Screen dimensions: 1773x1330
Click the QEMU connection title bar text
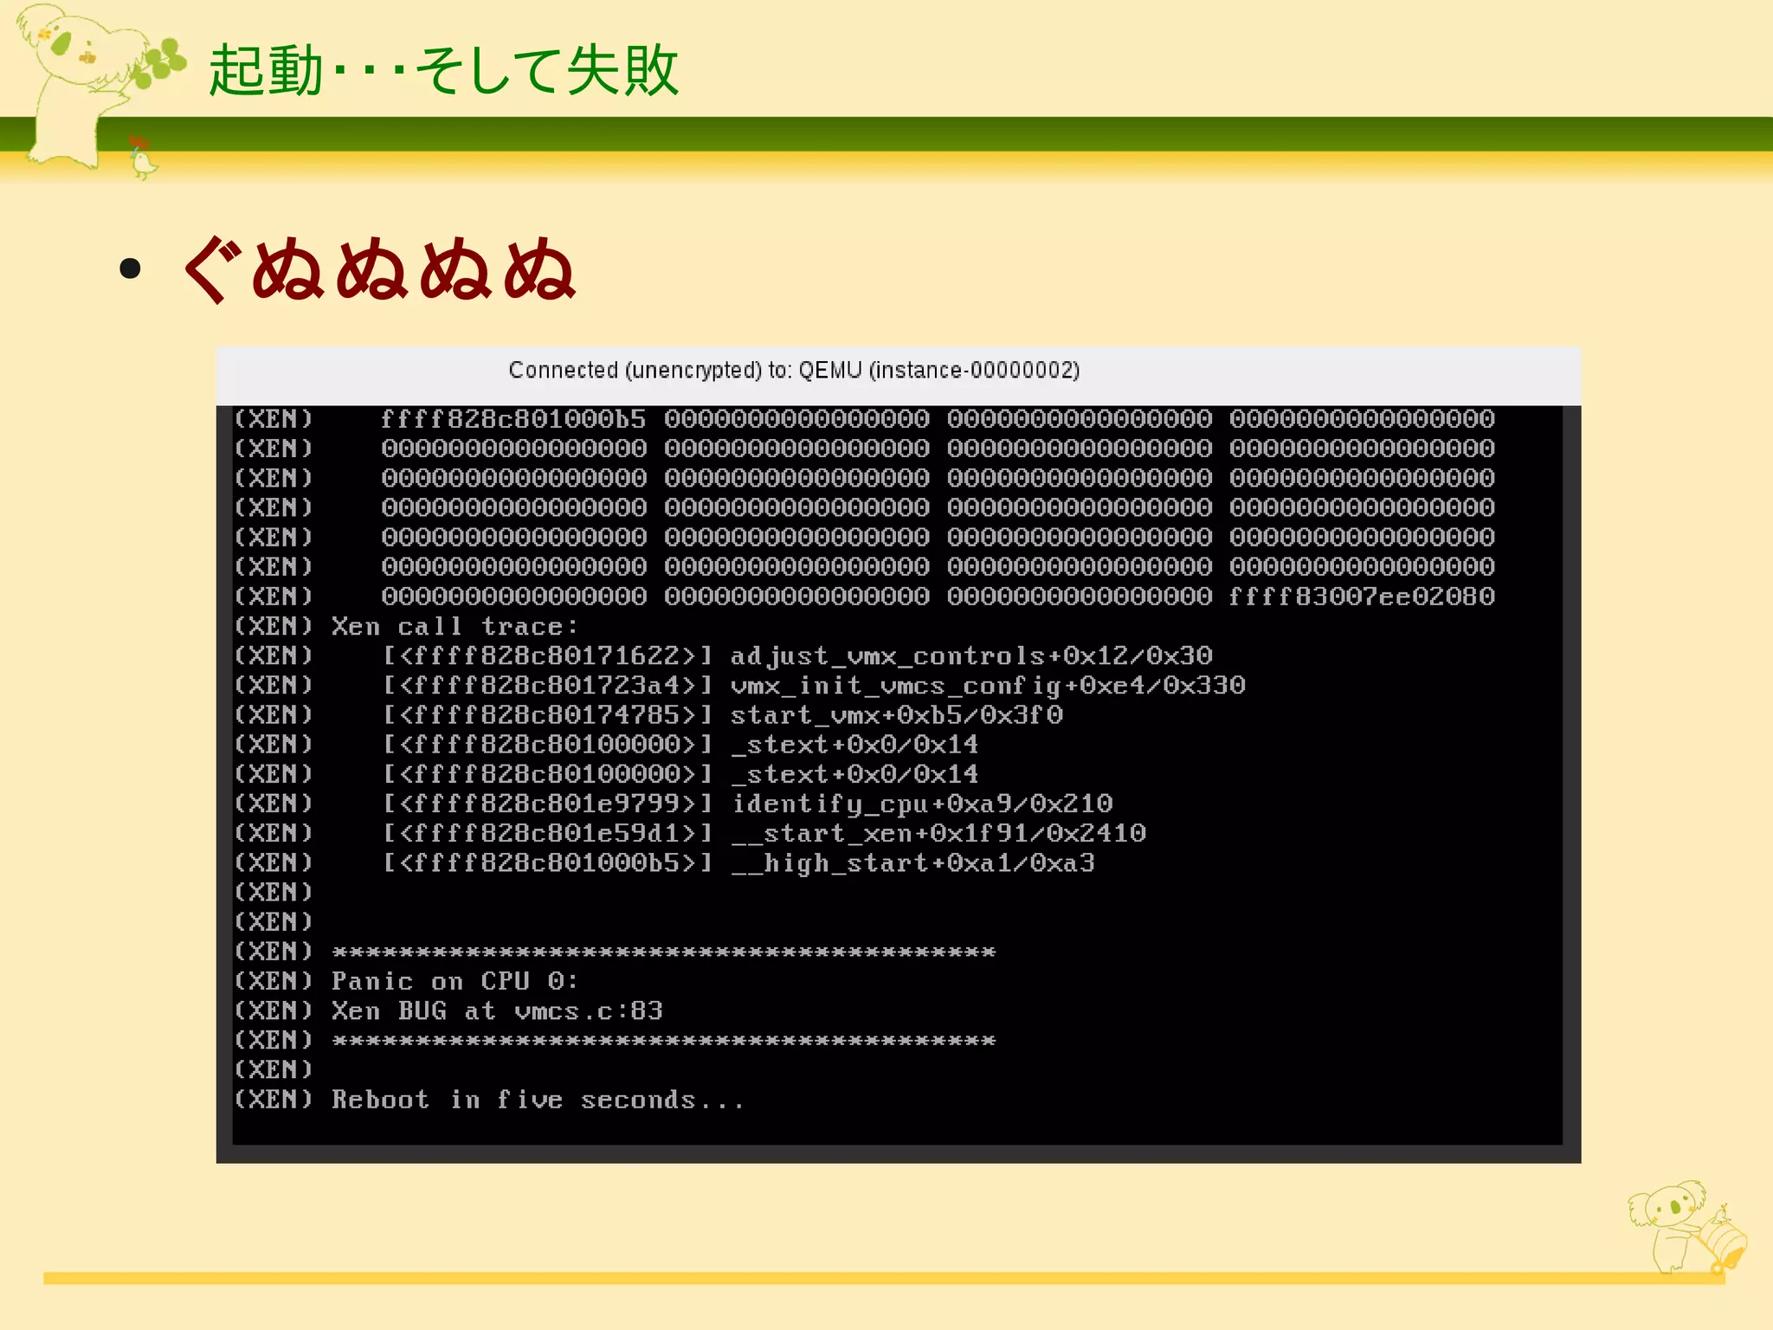[794, 371]
